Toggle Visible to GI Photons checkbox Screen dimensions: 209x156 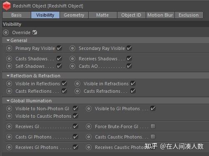click(153, 109)
